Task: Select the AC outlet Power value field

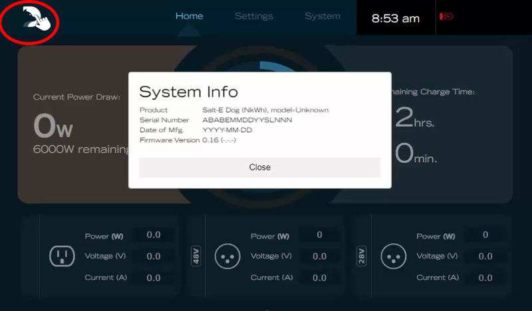Action: pyautogui.click(x=154, y=235)
